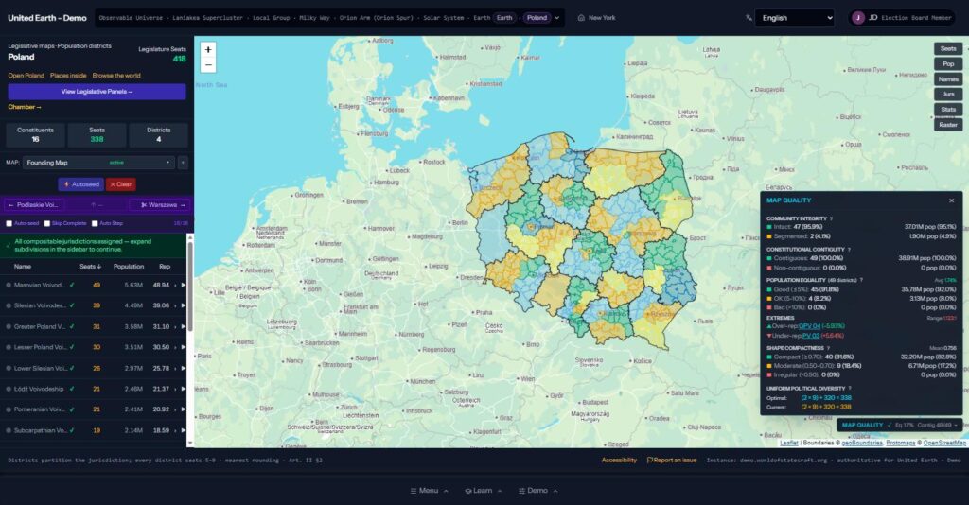Expand the Masovian Voivodeship row arrow
The height and width of the screenshot is (505, 969).
point(183,286)
